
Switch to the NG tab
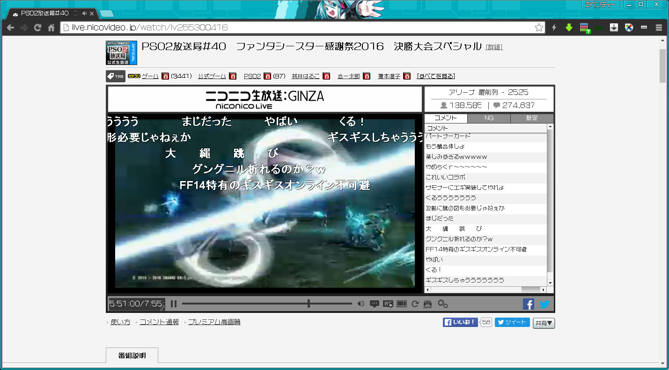coord(489,118)
